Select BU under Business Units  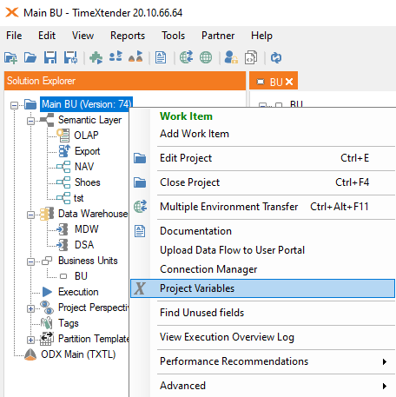(81, 276)
